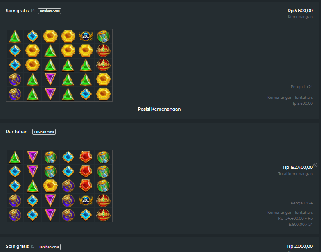Click the 20x multiplier orb in Spin gratis 14 grid
321x252 pixels.
[86, 36]
